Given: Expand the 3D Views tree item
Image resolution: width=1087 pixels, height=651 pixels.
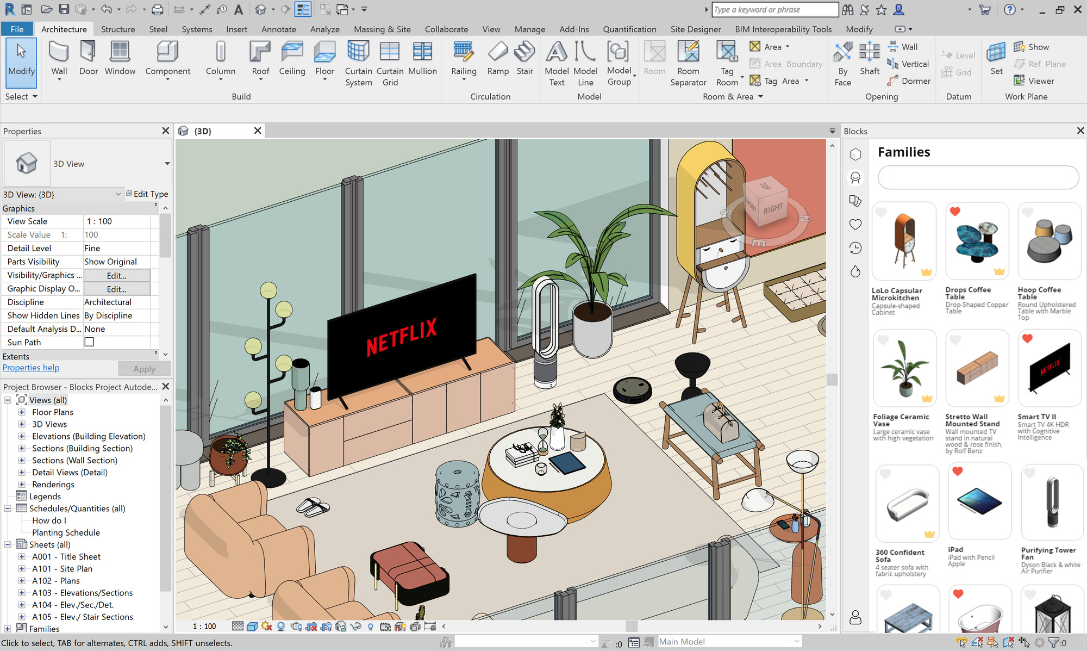Looking at the screenshot, I should (x=20, y=424).
